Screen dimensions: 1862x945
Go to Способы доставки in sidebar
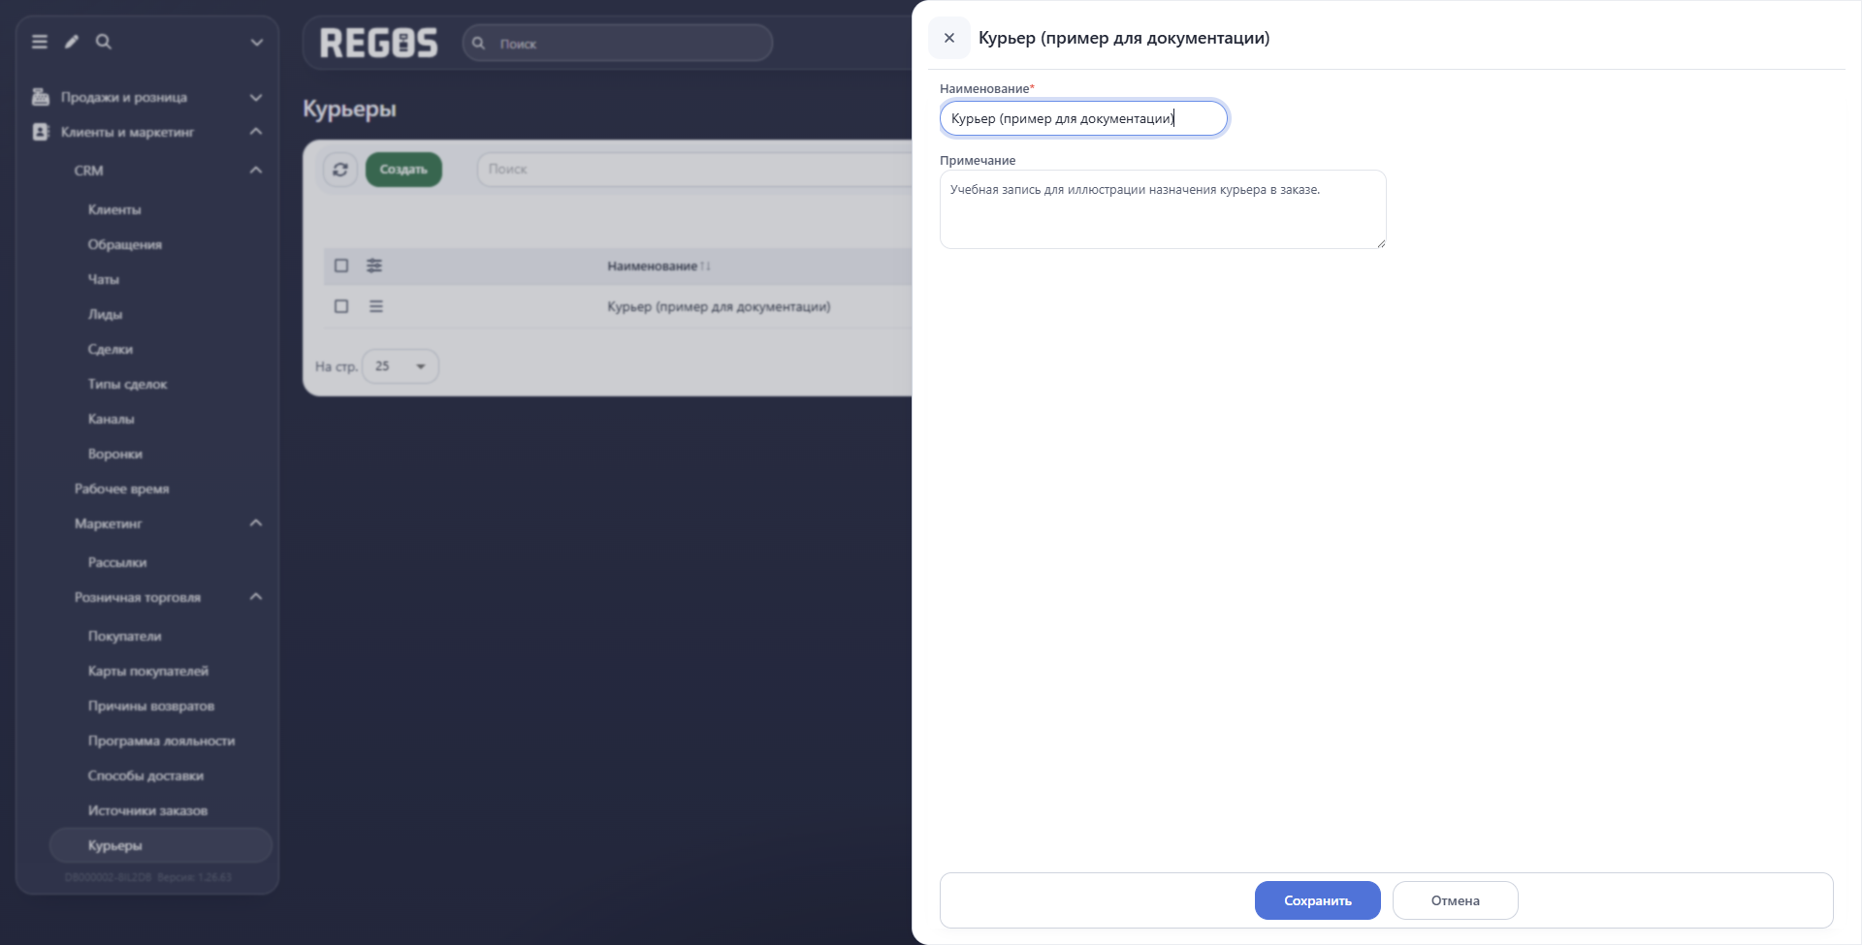coord(145,775)
